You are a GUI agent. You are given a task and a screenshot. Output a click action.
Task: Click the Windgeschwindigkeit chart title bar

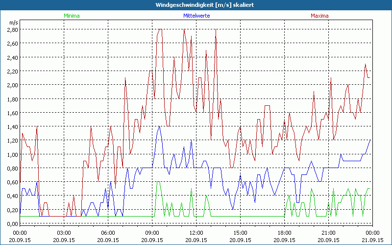pos(196,5)
